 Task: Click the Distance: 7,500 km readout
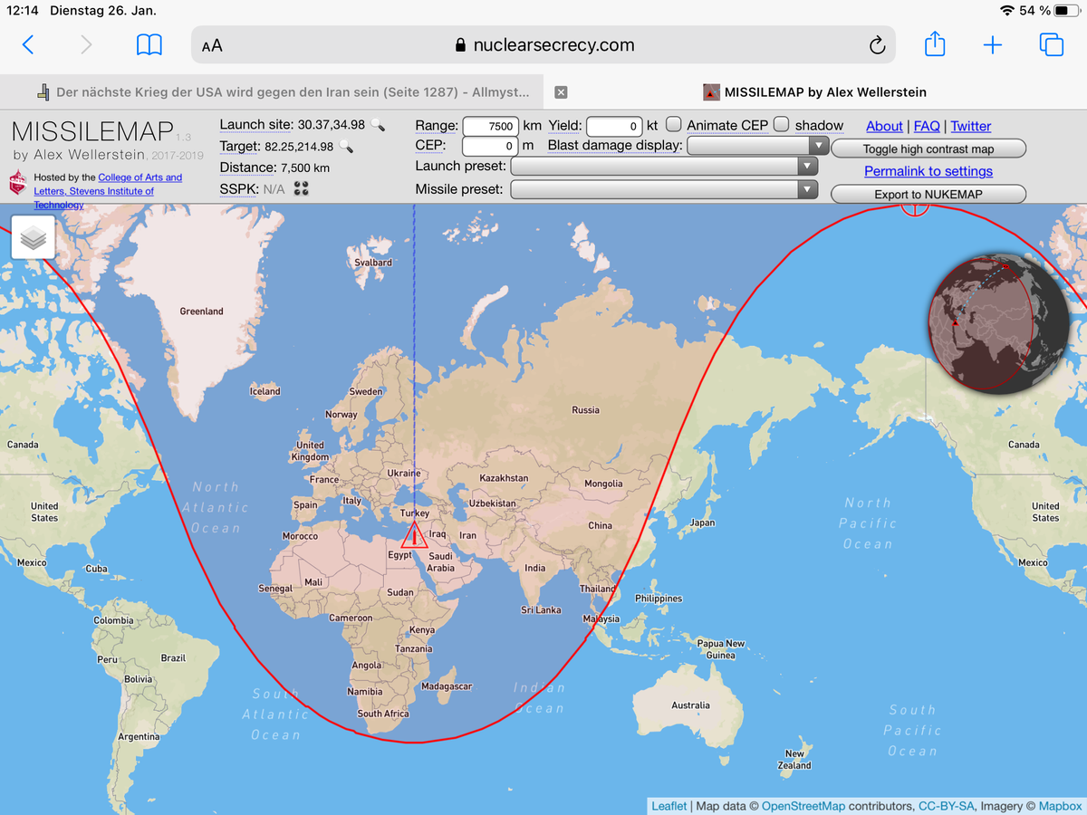pos(274,168)
